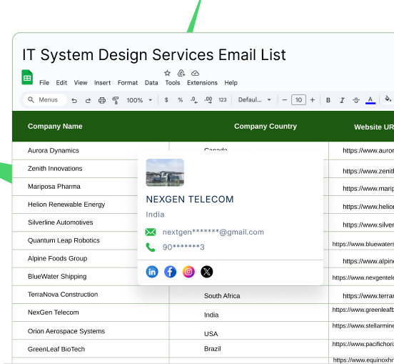Search the Menus box

pos(45,100)
